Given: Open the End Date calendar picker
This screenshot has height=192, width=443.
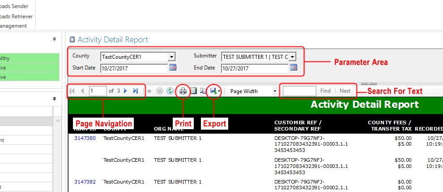Looking at the screenshot, I should click(x=294, y=68).
